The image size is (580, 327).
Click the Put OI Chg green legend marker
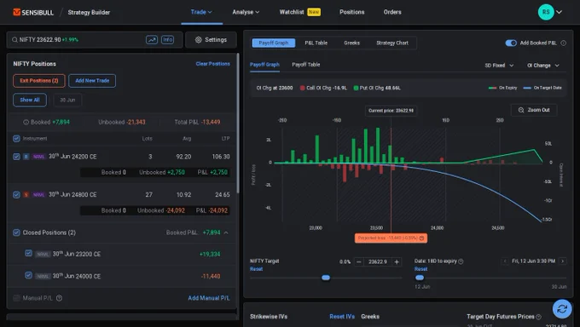[x=356, y=88]
